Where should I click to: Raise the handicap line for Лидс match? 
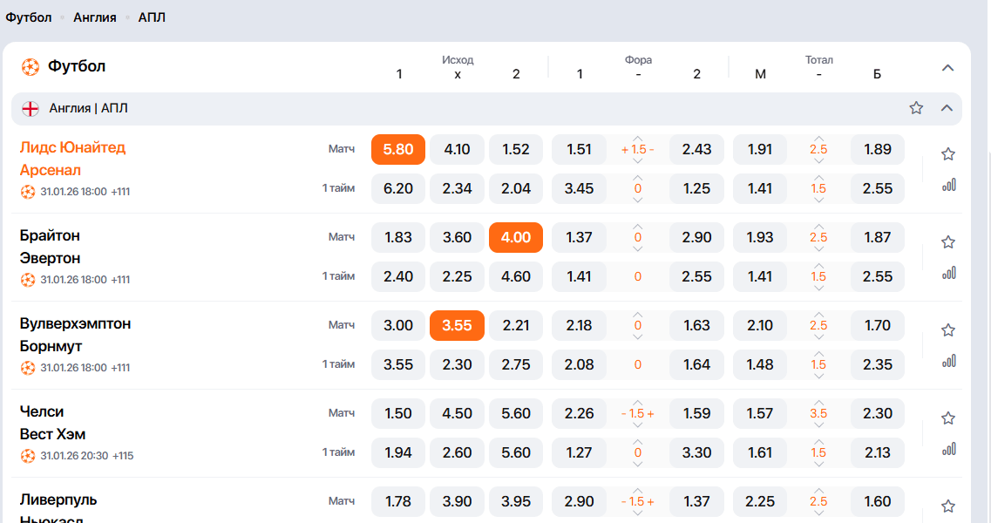tap(638, 139)
